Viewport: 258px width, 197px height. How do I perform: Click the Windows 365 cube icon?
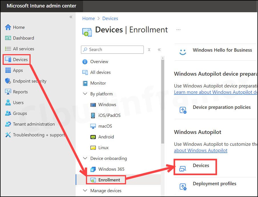pos(93,169)
